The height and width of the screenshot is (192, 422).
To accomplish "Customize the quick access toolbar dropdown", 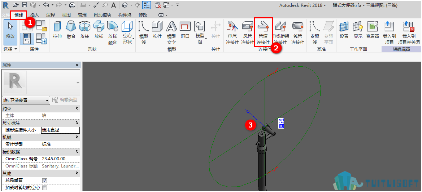I will (178, 5).
